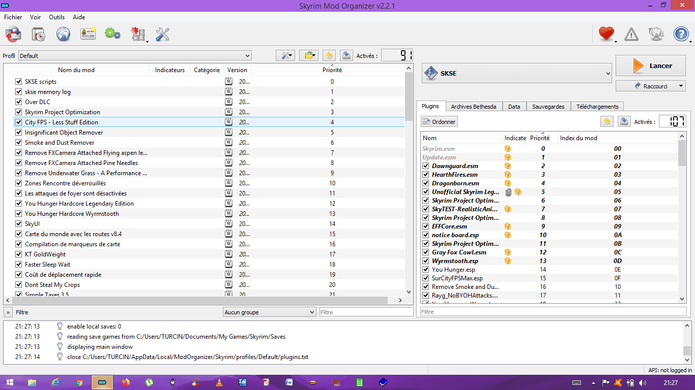
Task: Click version calendar icon for SkyUI
Action: [228, 224]
